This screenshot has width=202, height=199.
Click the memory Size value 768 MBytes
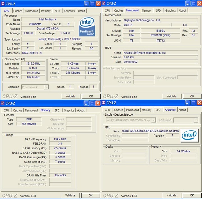[x=29, y=124]
